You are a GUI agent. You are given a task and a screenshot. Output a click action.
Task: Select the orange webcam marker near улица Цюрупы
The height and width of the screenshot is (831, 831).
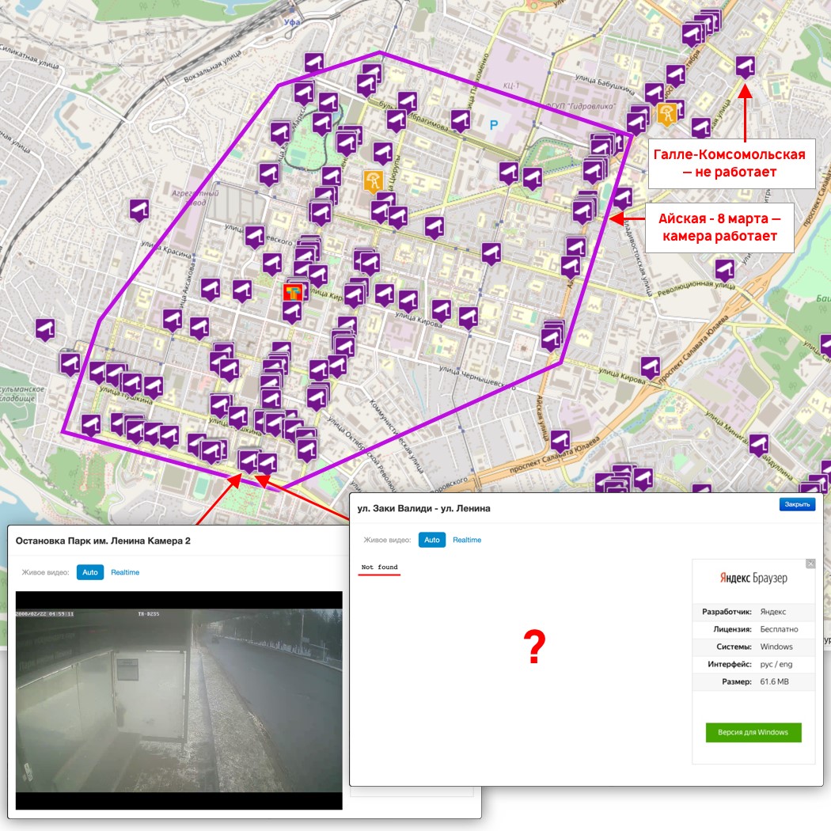click(x=374, y=180)
